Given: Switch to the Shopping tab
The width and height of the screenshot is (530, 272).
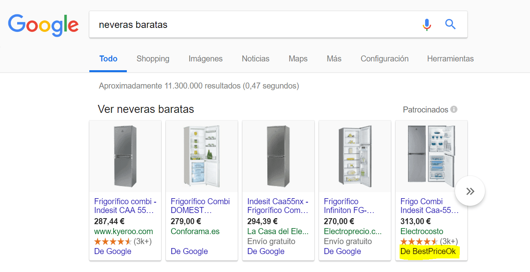Looking at the screenshot, I should (153, 59).
